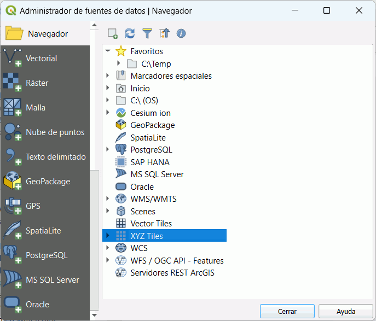Image resolution: width=376 pixels, height=321 pixels.
Task: Choose the MS SQL Server sidebar icon
Action: tap(13, 279)
